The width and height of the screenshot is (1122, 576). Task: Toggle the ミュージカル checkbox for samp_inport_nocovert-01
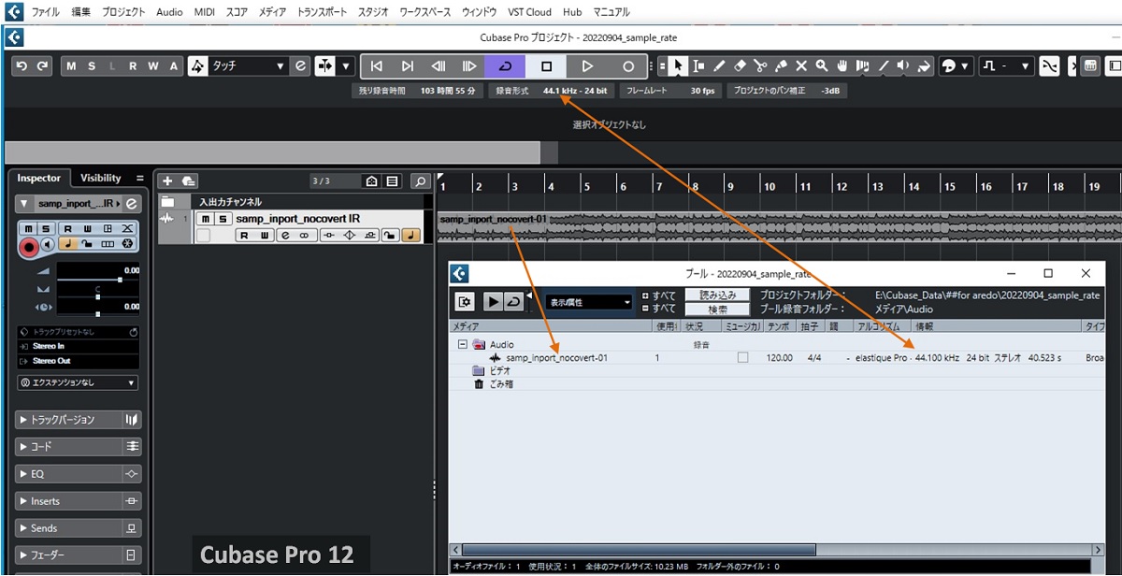(x=742, y=357)
